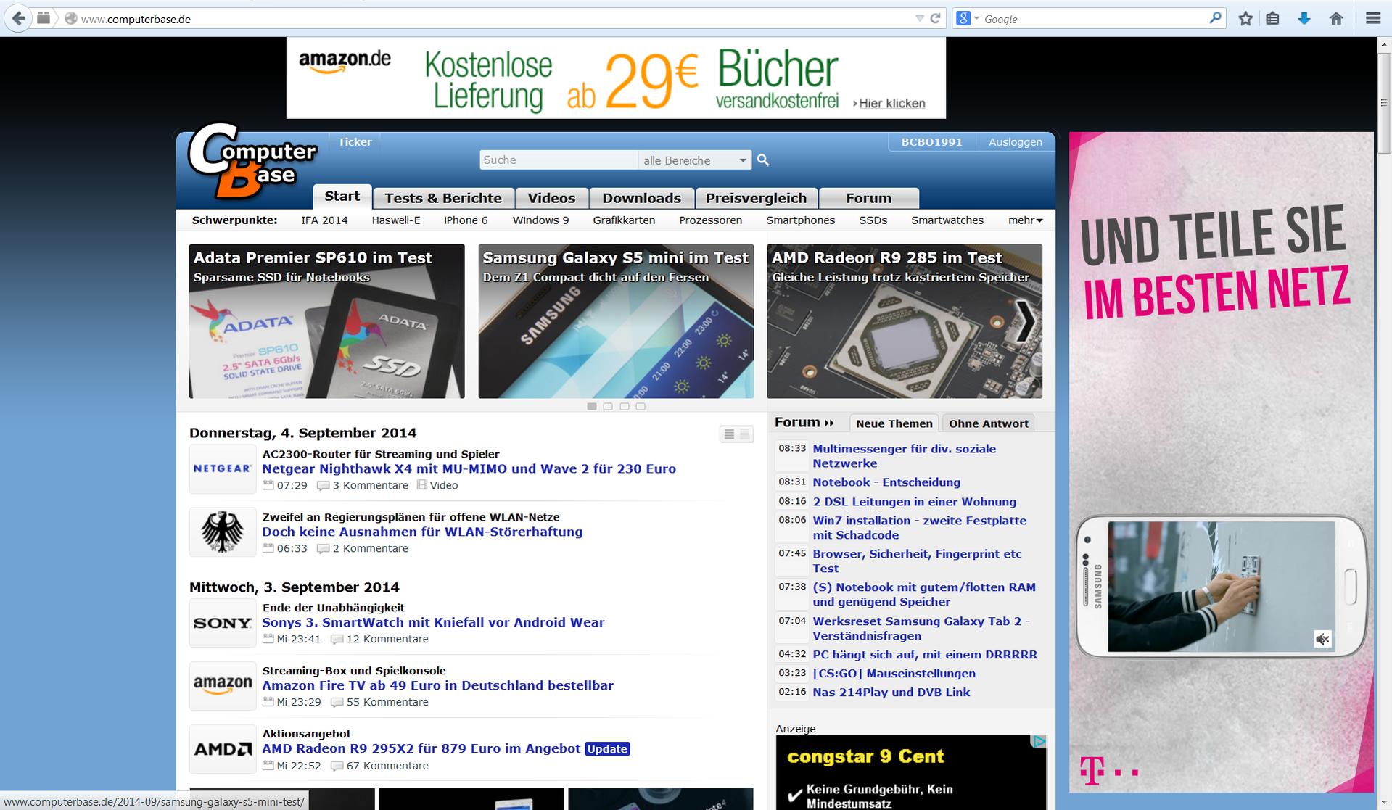Open the Grafikkarten topic link
This screenshot has height=810, width=1392.
tap(624, 220)
